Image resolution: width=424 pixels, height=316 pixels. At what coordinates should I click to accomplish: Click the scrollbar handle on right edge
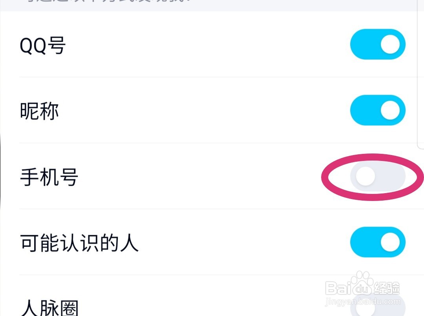(420, 74)
